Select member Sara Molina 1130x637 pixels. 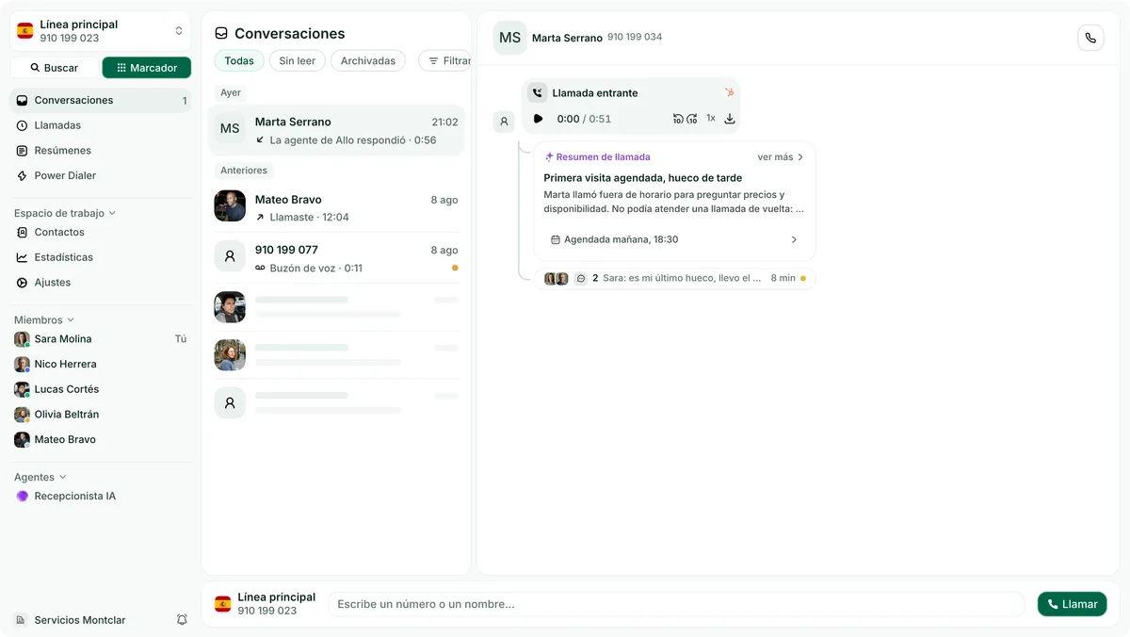point(100,339)
